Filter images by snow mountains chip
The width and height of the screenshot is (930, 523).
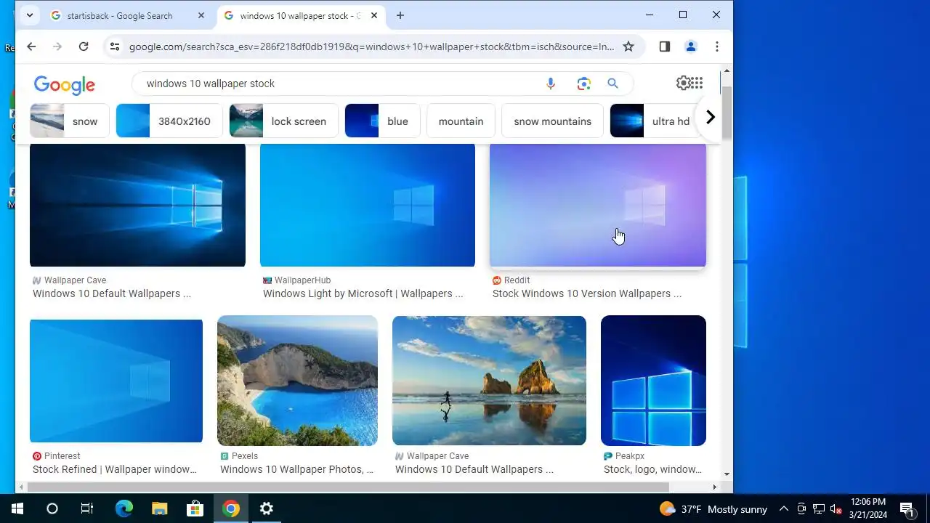(552, 121)
